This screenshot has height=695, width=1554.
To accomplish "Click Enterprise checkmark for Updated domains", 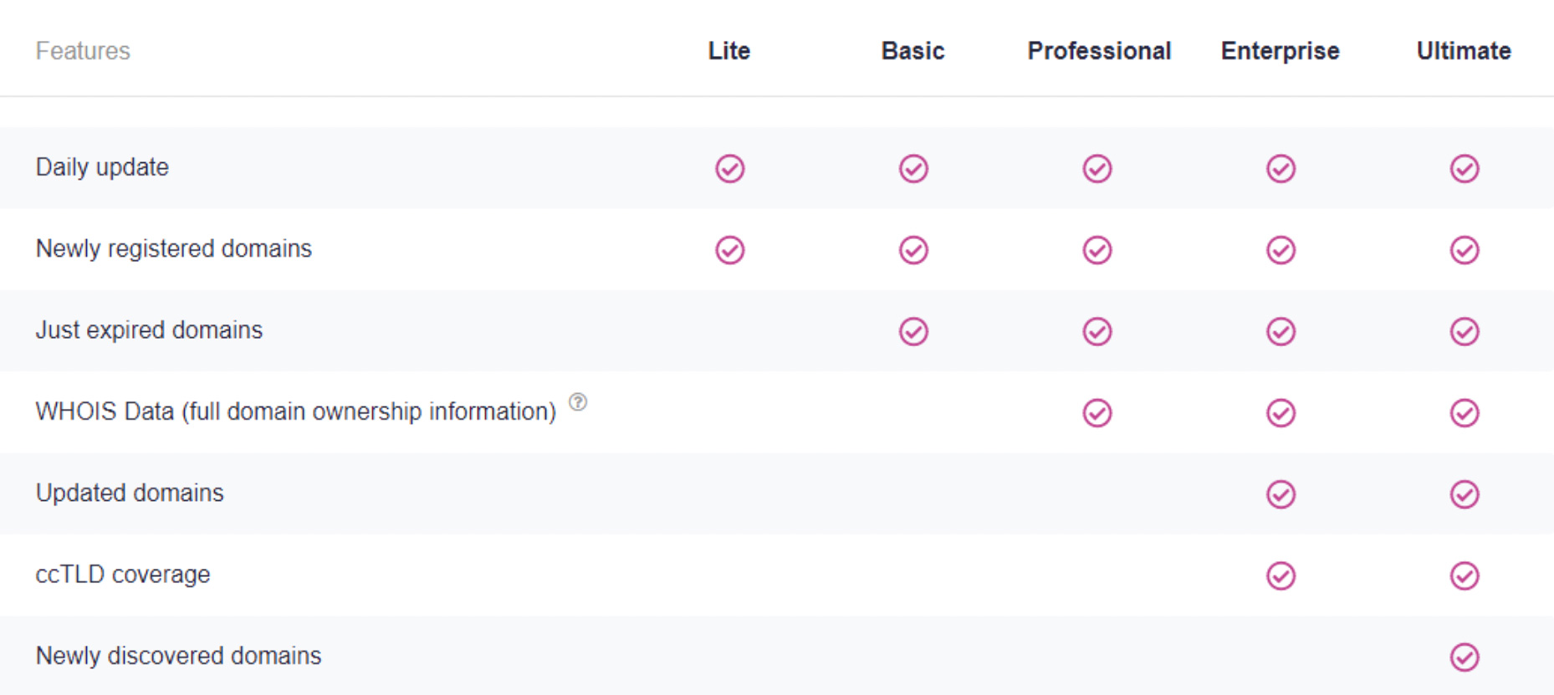I will click(x=1281, y=494).
